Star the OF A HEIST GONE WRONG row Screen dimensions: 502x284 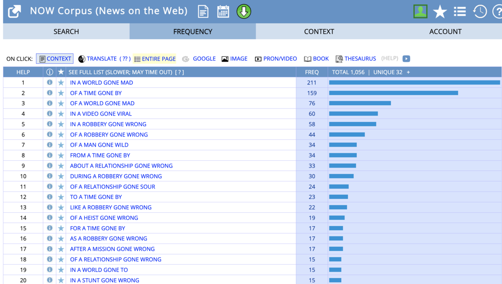tap(61, 217)
